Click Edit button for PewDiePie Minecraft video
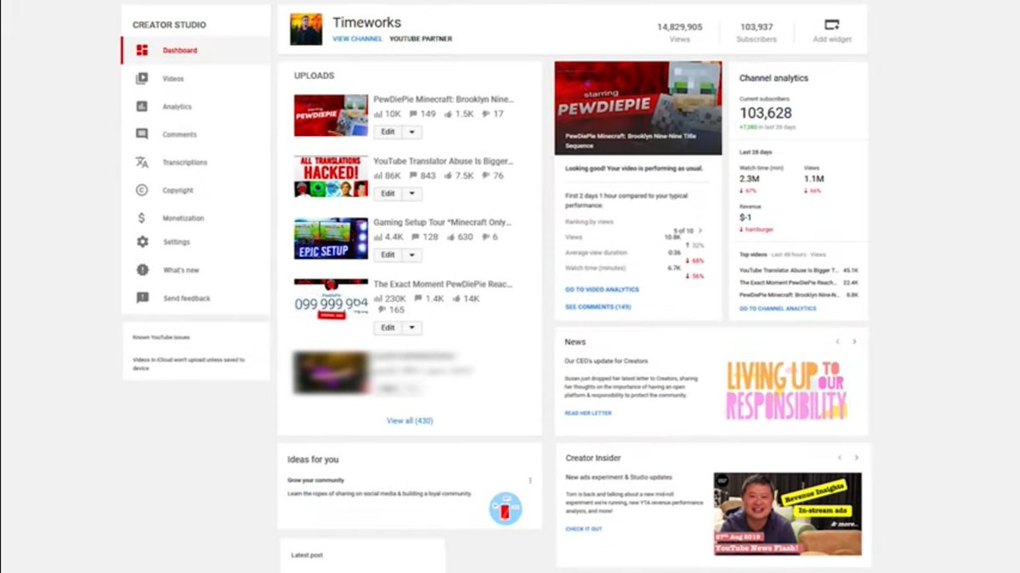The image size is (1020, 573). click(x=388, y=132)
